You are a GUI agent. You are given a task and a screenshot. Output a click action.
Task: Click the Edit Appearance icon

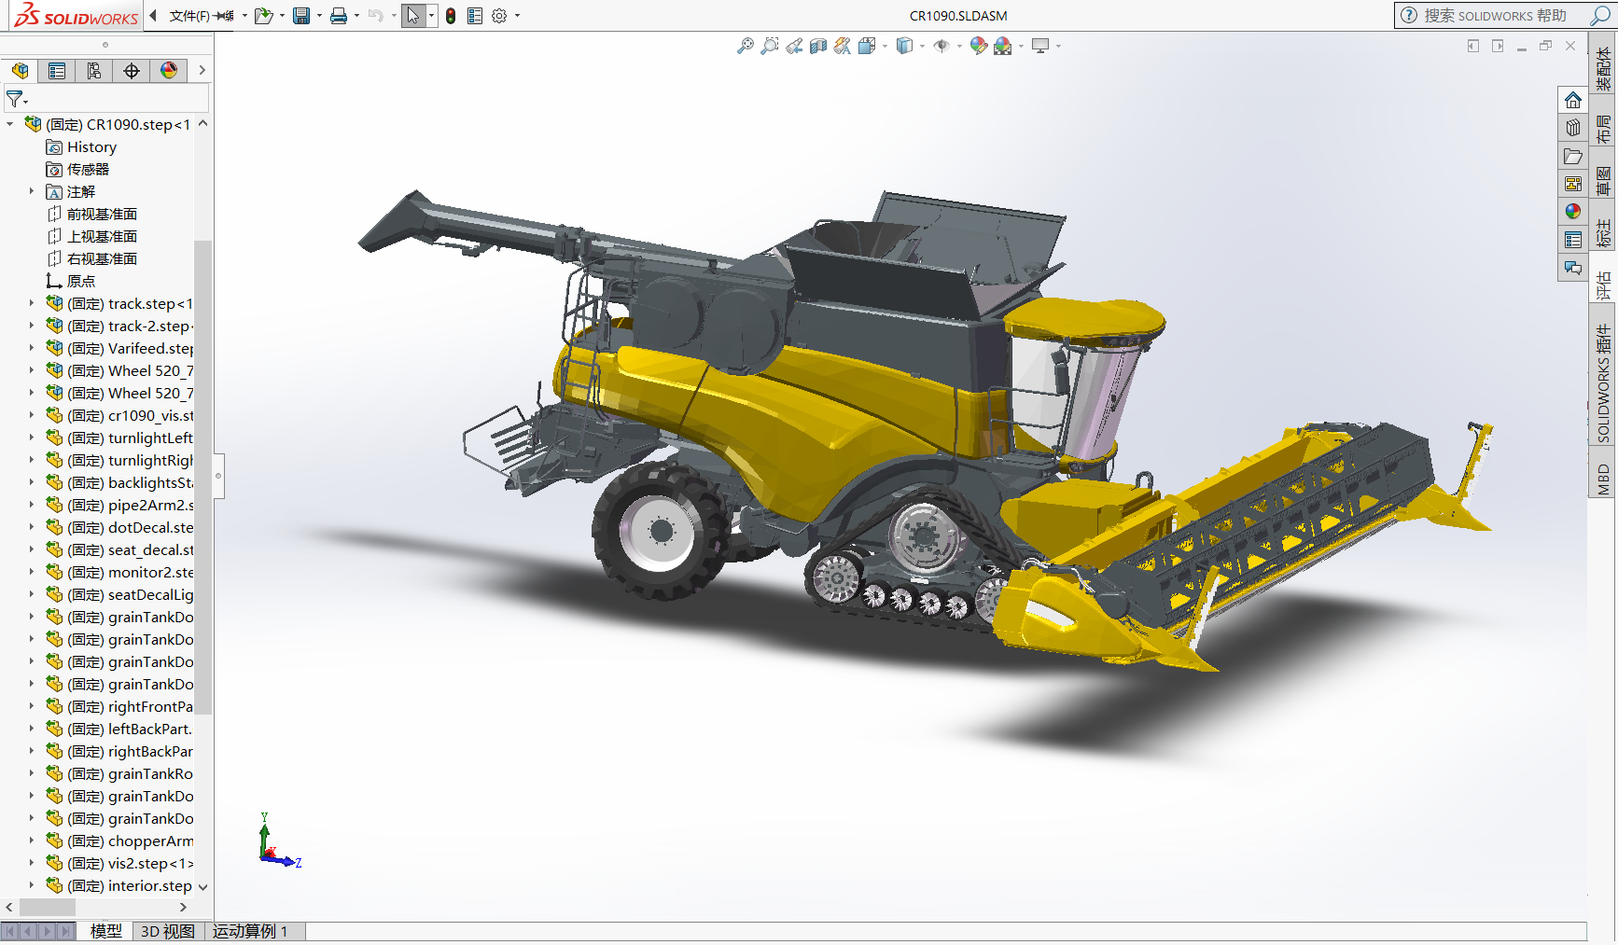click(x=978, y=46)
